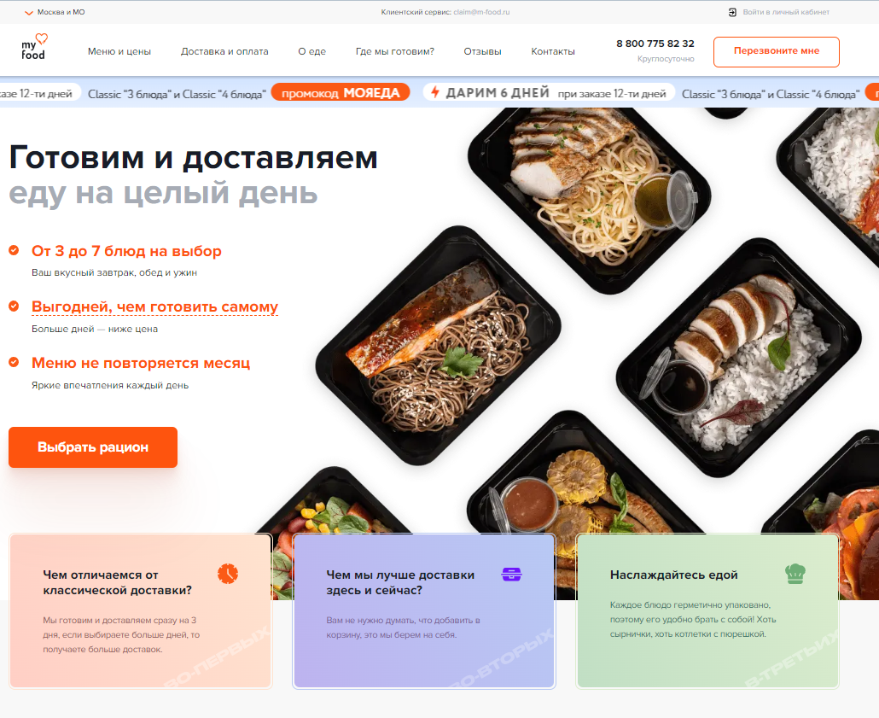879x718 pixels.
Task: Open "Где мы готовим?" section
Action: click(x=394, y=51)
